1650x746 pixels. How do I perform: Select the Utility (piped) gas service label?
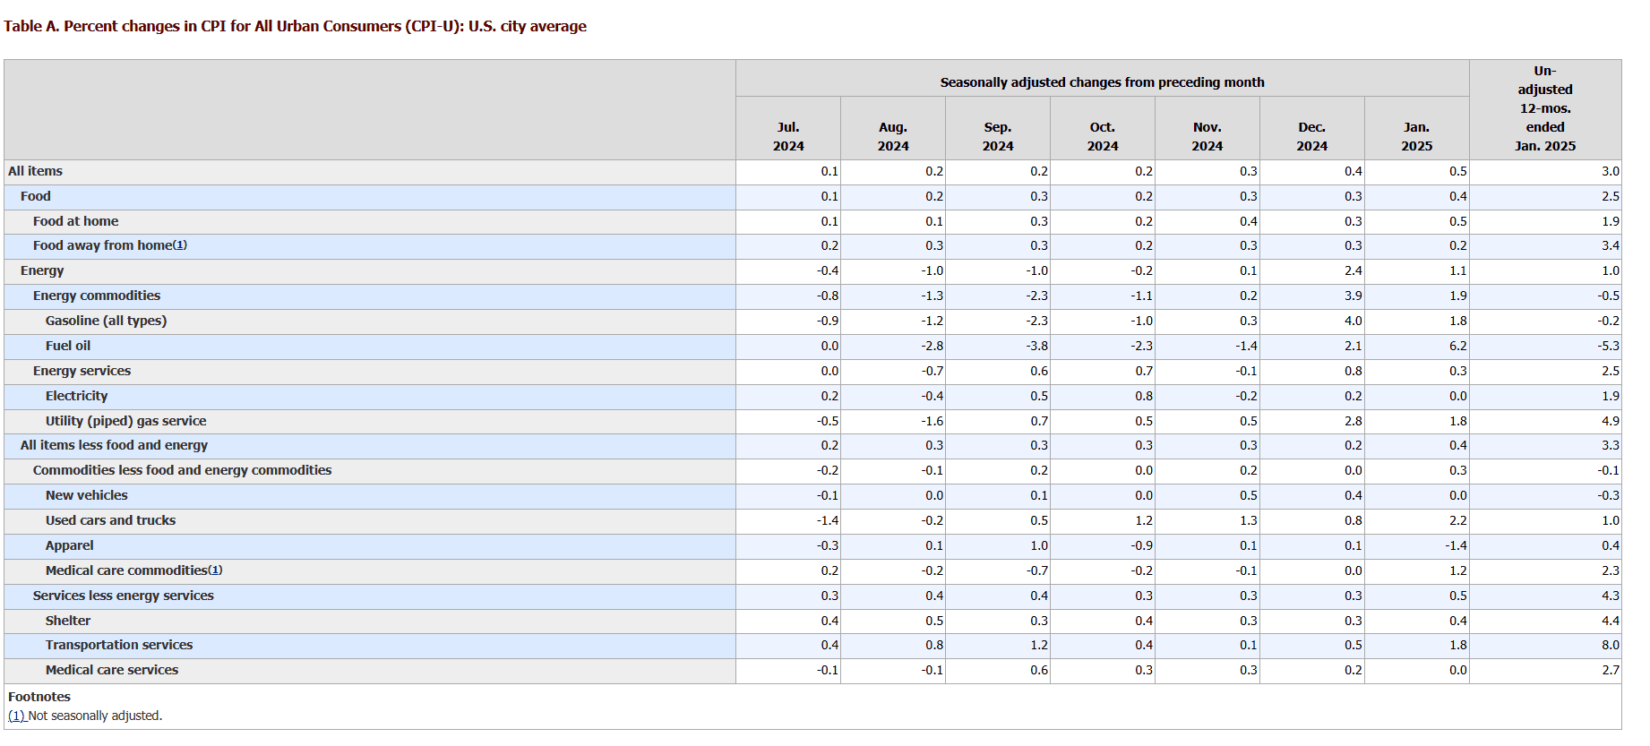pyautogui.click(x=125, y=421)
